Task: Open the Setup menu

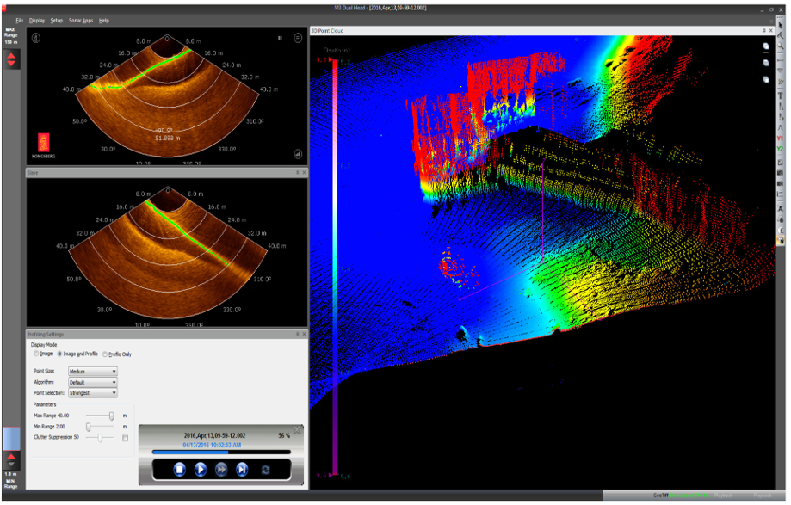Action: (x=57, y=20)
